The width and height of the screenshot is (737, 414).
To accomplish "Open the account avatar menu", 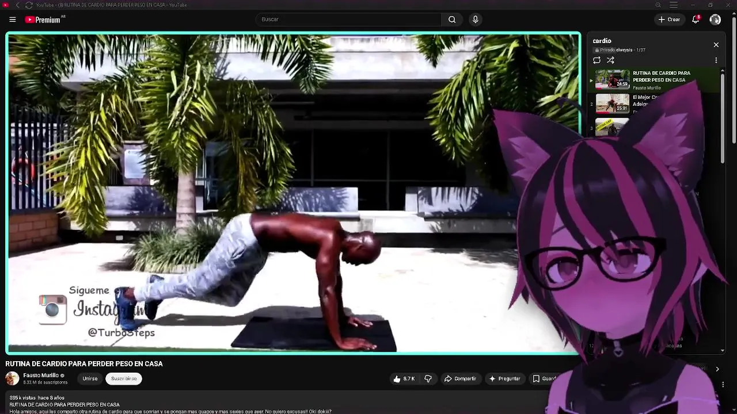I will click(715, 20).
